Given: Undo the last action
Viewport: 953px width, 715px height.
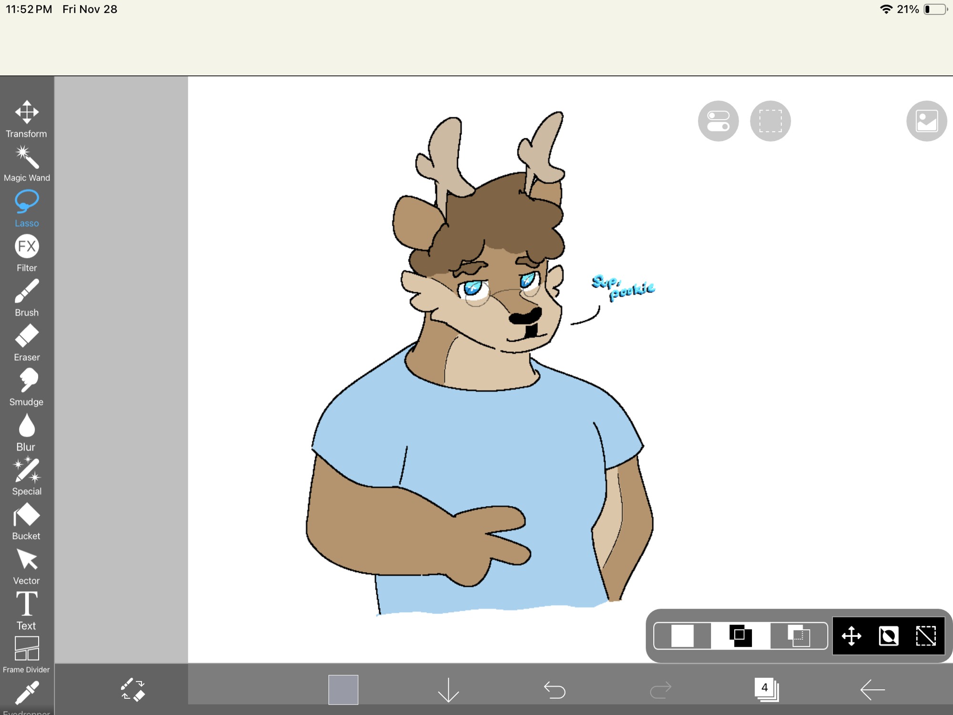Looking at the screenshot, I should 554,690.
